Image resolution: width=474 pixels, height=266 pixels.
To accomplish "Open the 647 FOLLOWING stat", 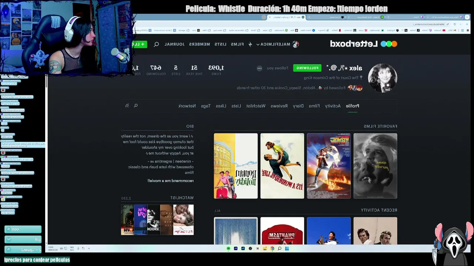I will [156, 70].
